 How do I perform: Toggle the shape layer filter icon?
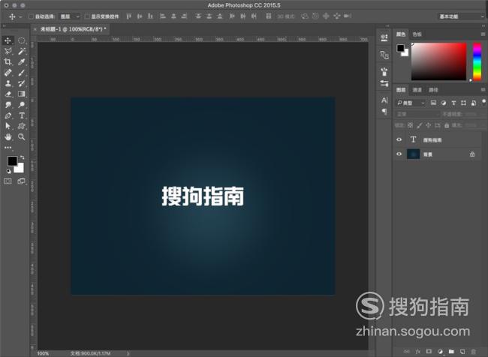click(x=463, y=103)
